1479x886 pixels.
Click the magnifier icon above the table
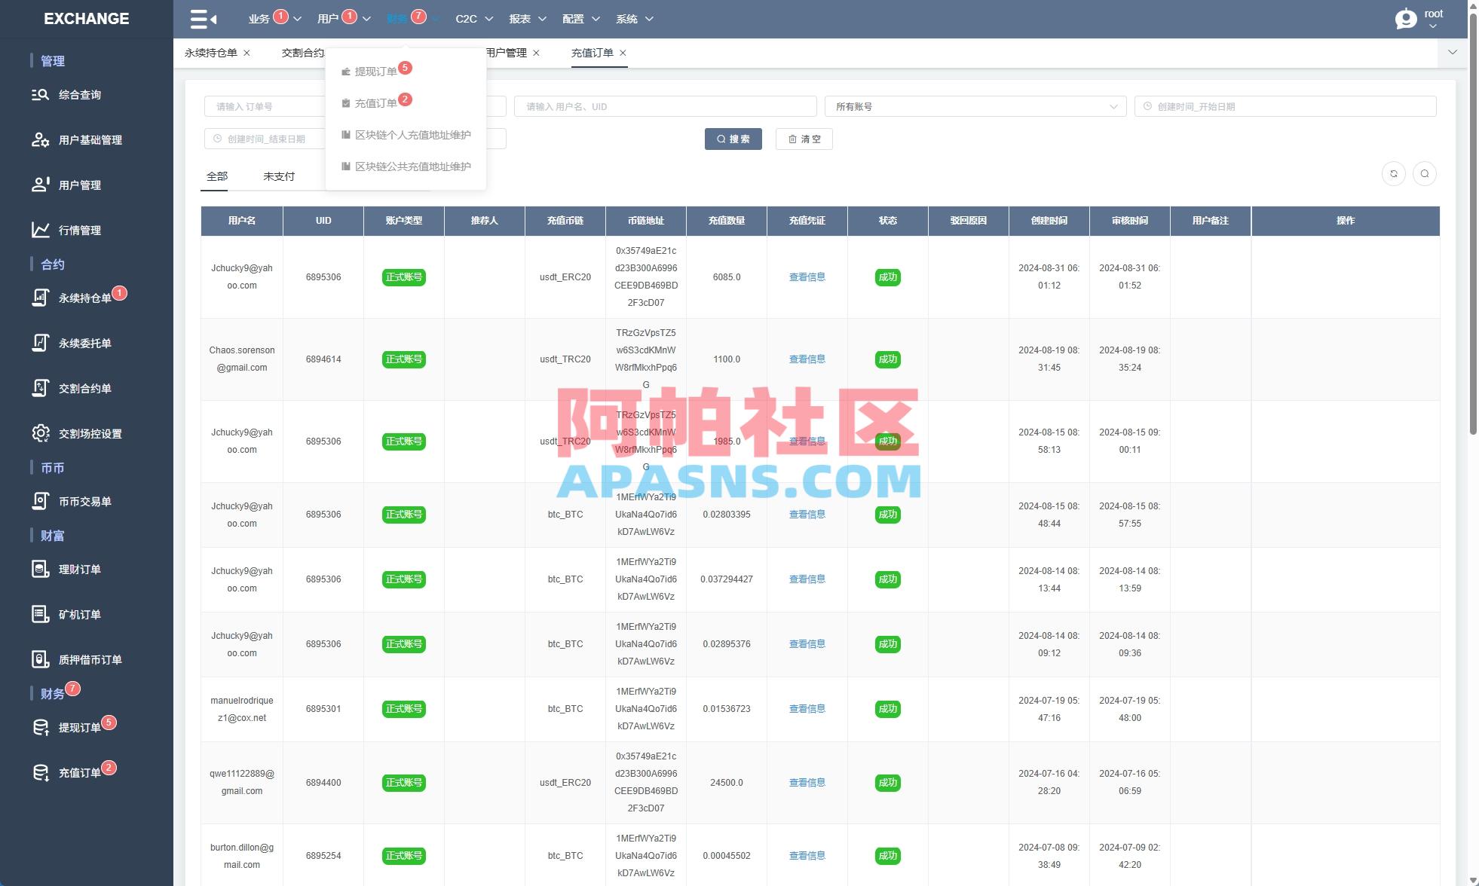coord(1425,173)
